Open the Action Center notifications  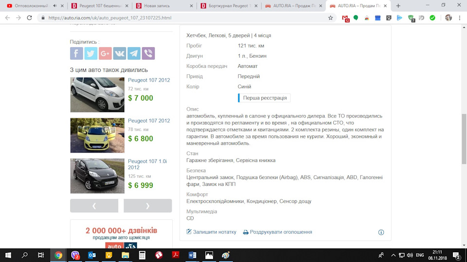point(457,255)
